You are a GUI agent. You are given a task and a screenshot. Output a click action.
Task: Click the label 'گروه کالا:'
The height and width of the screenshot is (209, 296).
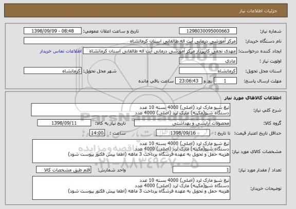pyautogui.click(x=272, y=123)
